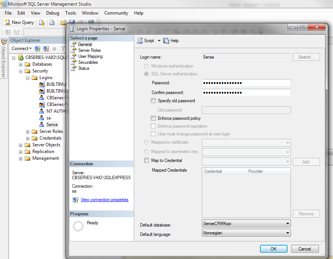333x259 pixels.
Task: Collapse the Logins node
Action: [28, 78]
